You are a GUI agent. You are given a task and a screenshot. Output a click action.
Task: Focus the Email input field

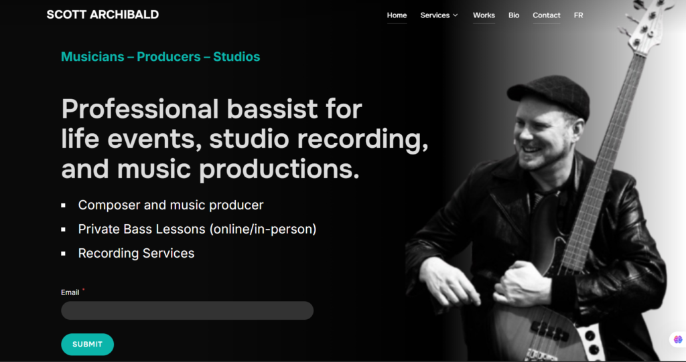[188, 310]
